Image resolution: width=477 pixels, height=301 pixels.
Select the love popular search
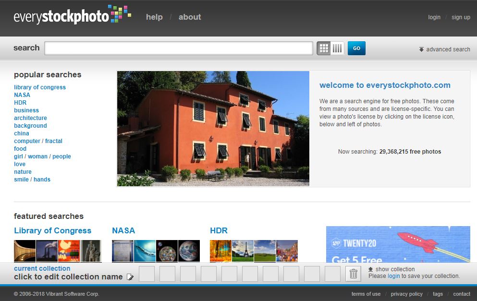click(x=20, y=164)
